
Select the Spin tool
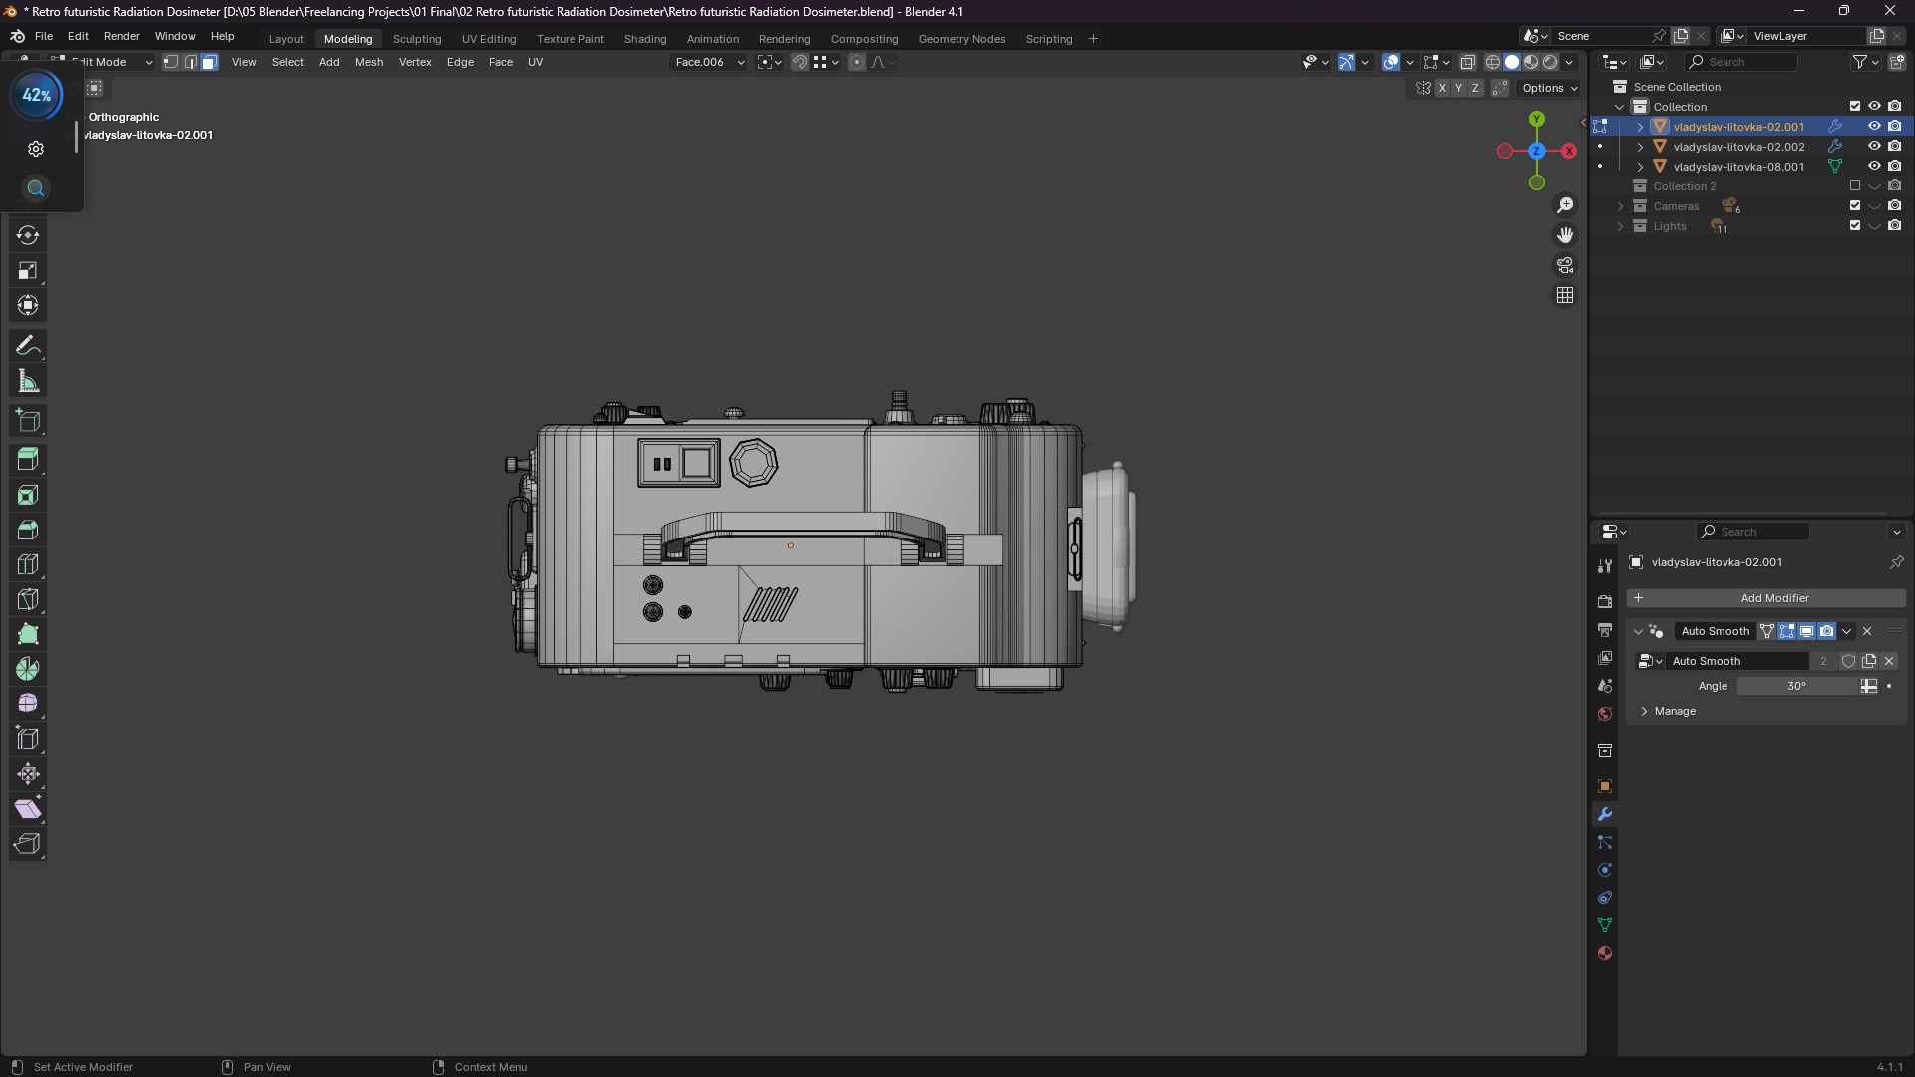click(28, 669)
